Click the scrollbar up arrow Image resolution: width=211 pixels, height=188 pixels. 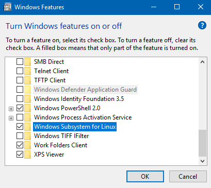(x=202, y=62)
